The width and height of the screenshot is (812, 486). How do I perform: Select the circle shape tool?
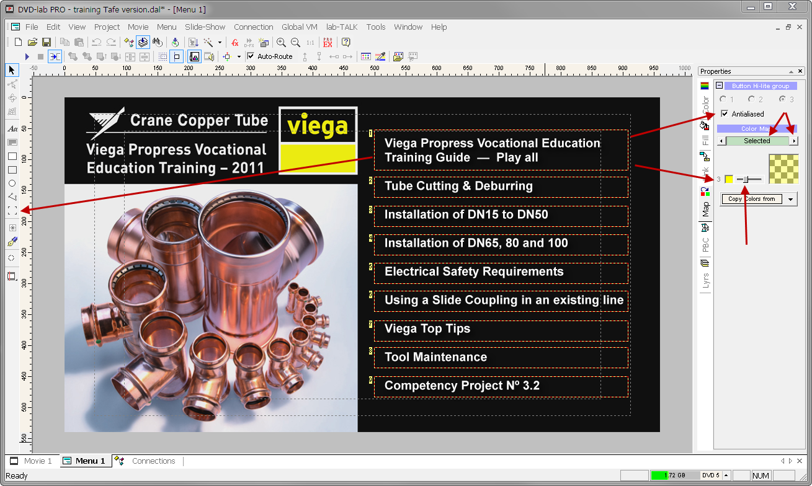[12, 183]
